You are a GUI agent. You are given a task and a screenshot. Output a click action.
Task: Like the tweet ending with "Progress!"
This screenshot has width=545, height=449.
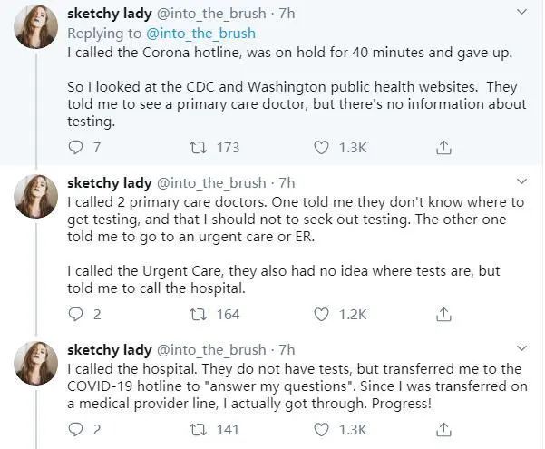click(x=322, y=429)
